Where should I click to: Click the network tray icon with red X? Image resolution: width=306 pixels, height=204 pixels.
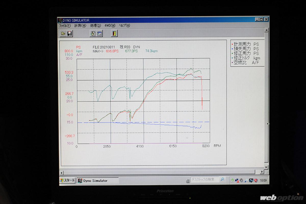(237, 181)
